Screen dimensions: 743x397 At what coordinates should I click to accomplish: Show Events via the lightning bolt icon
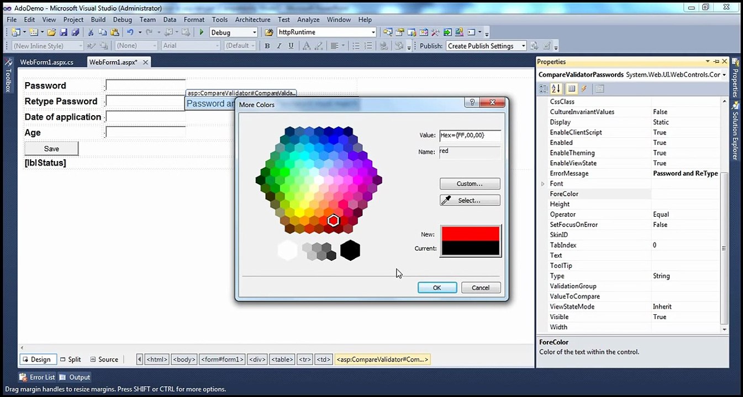pos(584,88)
